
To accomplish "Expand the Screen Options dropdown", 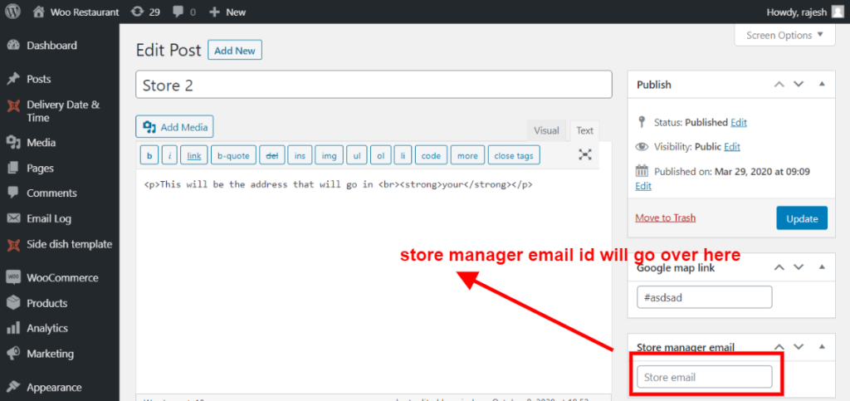I will click(x=784, y=35).
